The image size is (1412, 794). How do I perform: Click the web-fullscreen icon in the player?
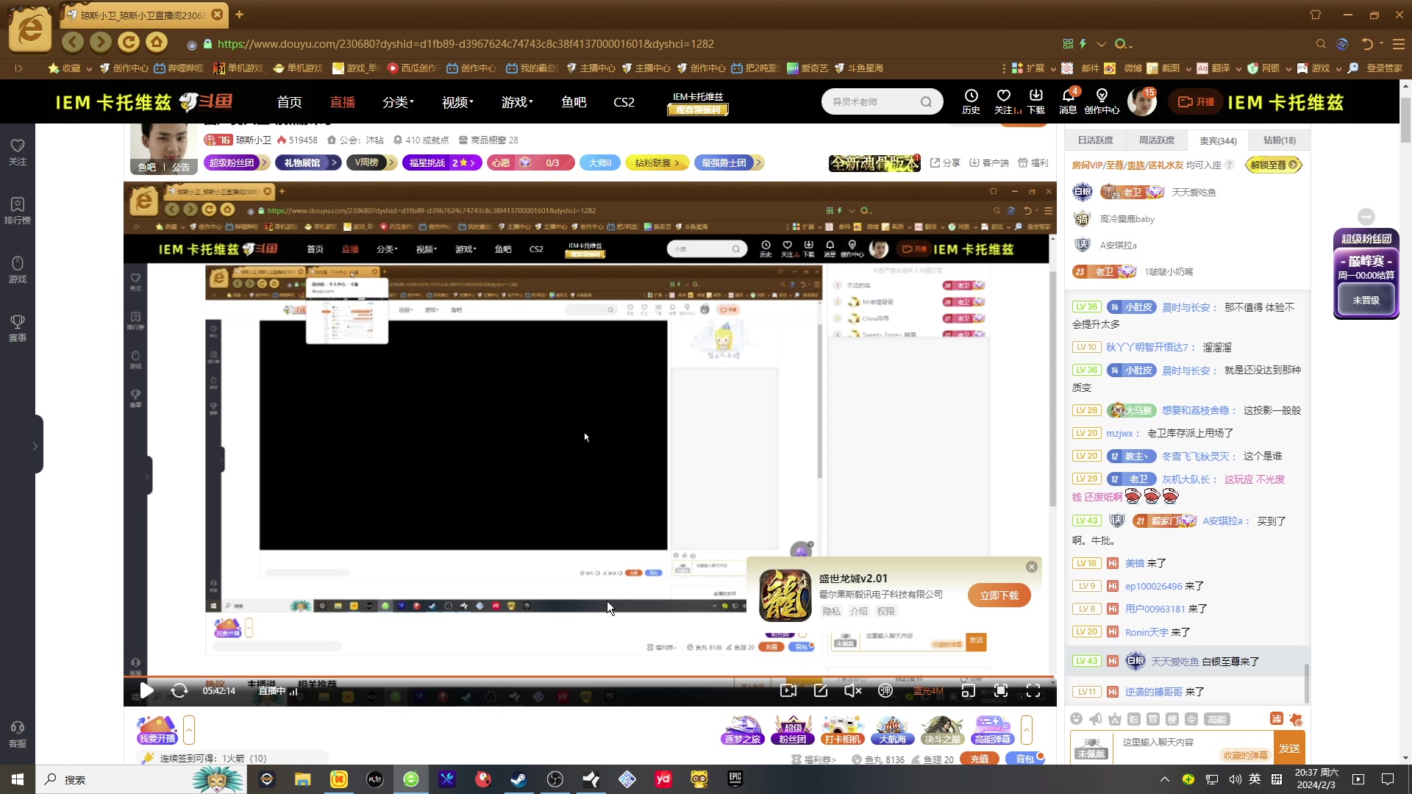1001,690
